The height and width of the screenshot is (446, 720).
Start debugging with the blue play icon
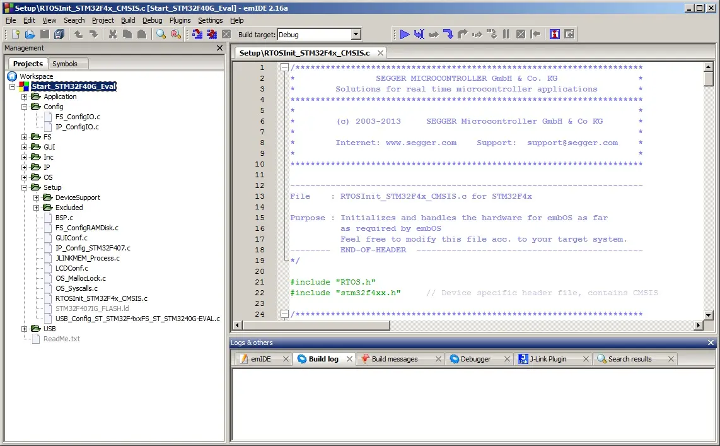[405, 34]
